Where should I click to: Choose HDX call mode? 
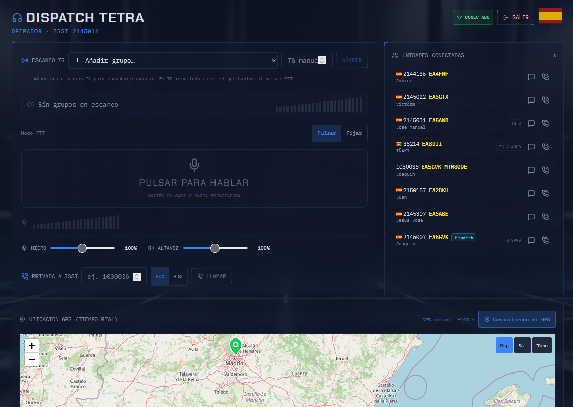point(178,277)
